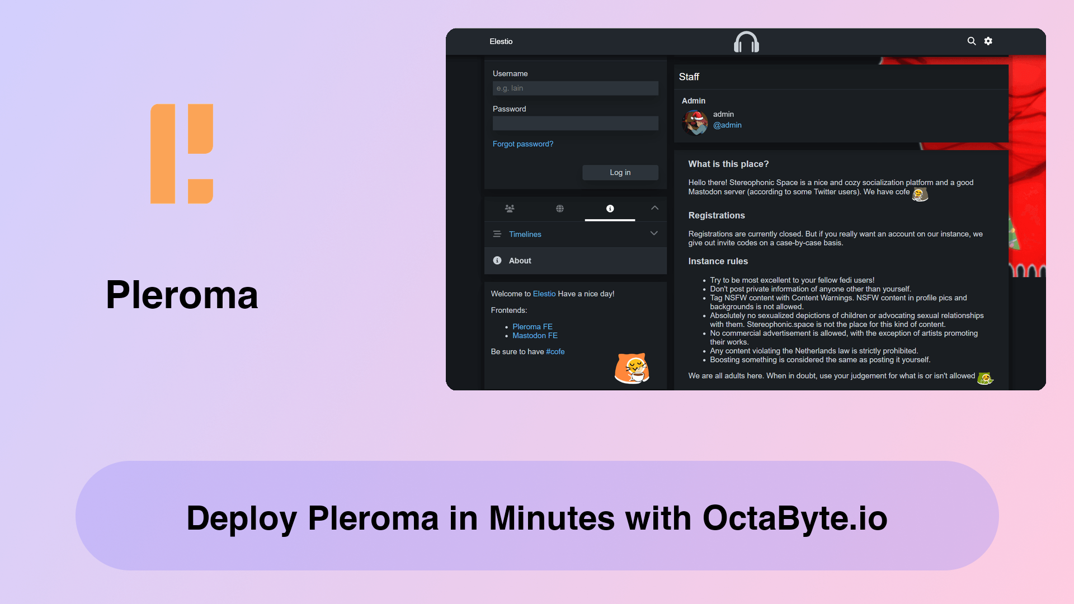1074x604 pixels.
Task: Select the info panel icon
Action: pyautogui.click(x=610, y=208)
